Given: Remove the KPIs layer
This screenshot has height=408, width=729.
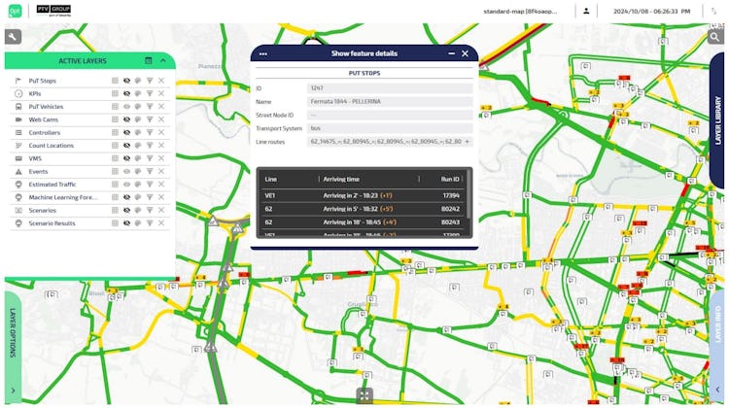Looking at the screenshot, I should click(161, 93).
